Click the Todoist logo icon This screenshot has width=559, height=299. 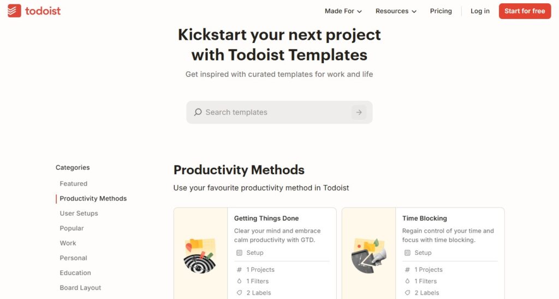pyautogui.click(x=15, y=11)
